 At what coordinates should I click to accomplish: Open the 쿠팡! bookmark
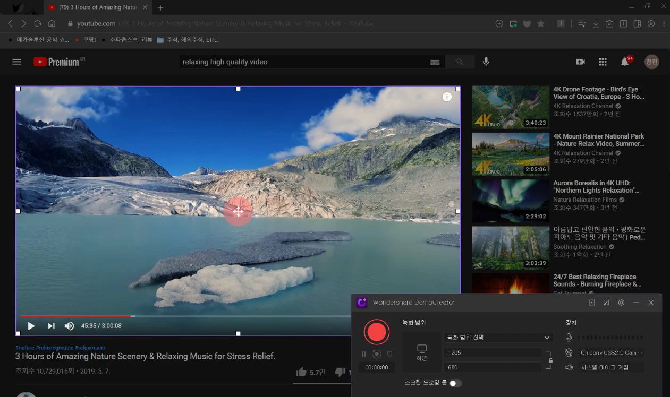pyautogui.click(x=86, y=40)
